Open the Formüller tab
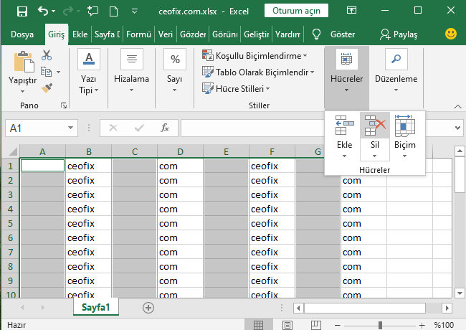Viewport: 466px width, 330px height. point(138,34)
